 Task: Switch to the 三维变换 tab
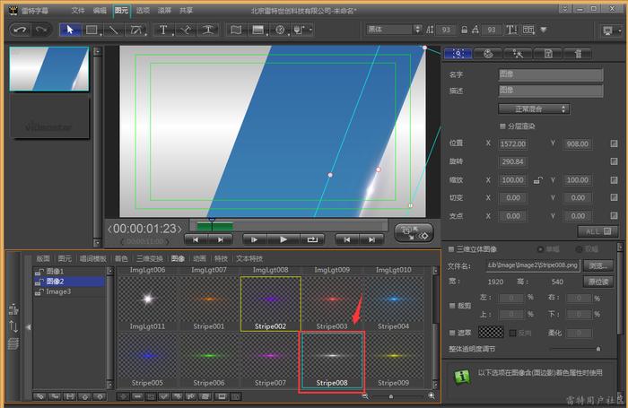point(150,258)
